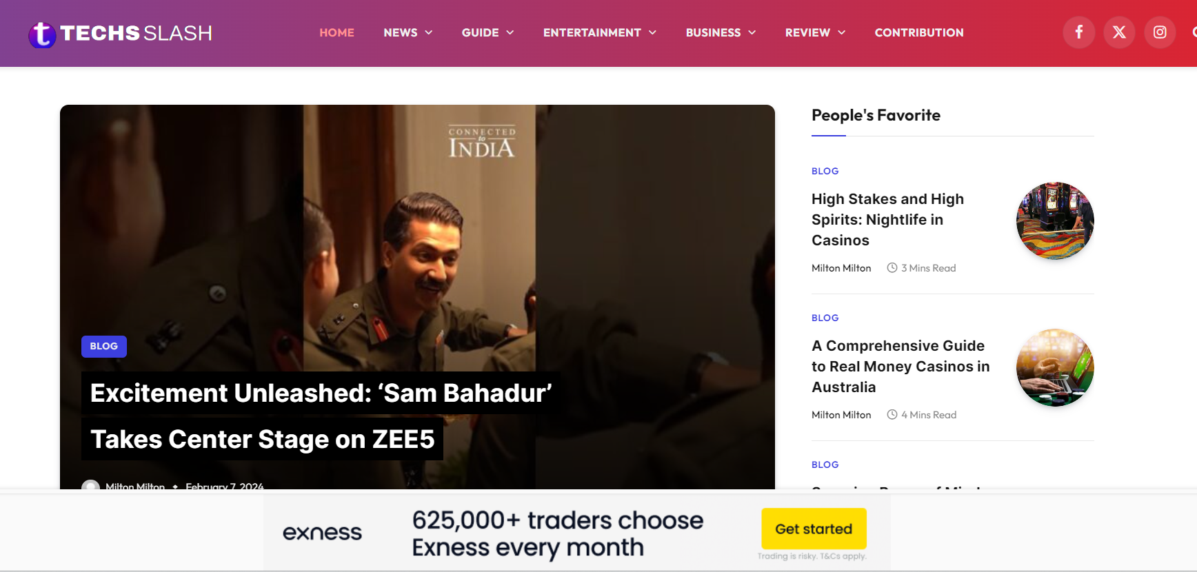Expand the News dropdown menu
The image size is (1197, 572).
coord(408,32)
